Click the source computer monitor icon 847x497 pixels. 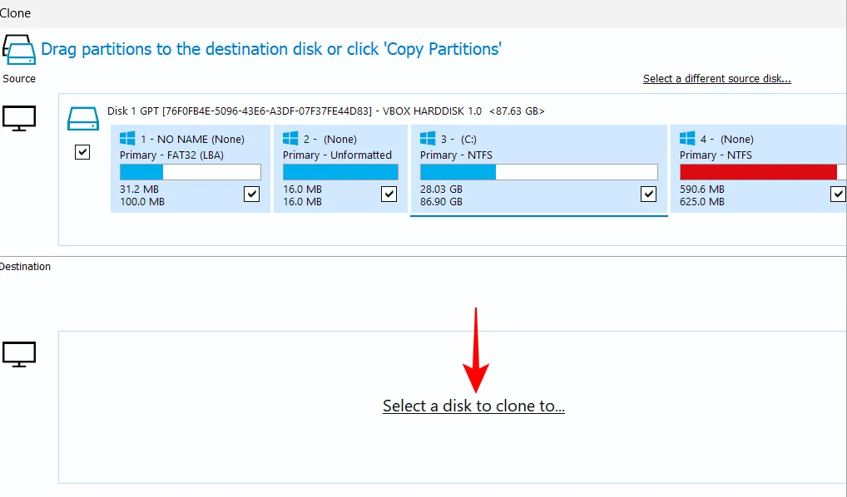(19, 118)
